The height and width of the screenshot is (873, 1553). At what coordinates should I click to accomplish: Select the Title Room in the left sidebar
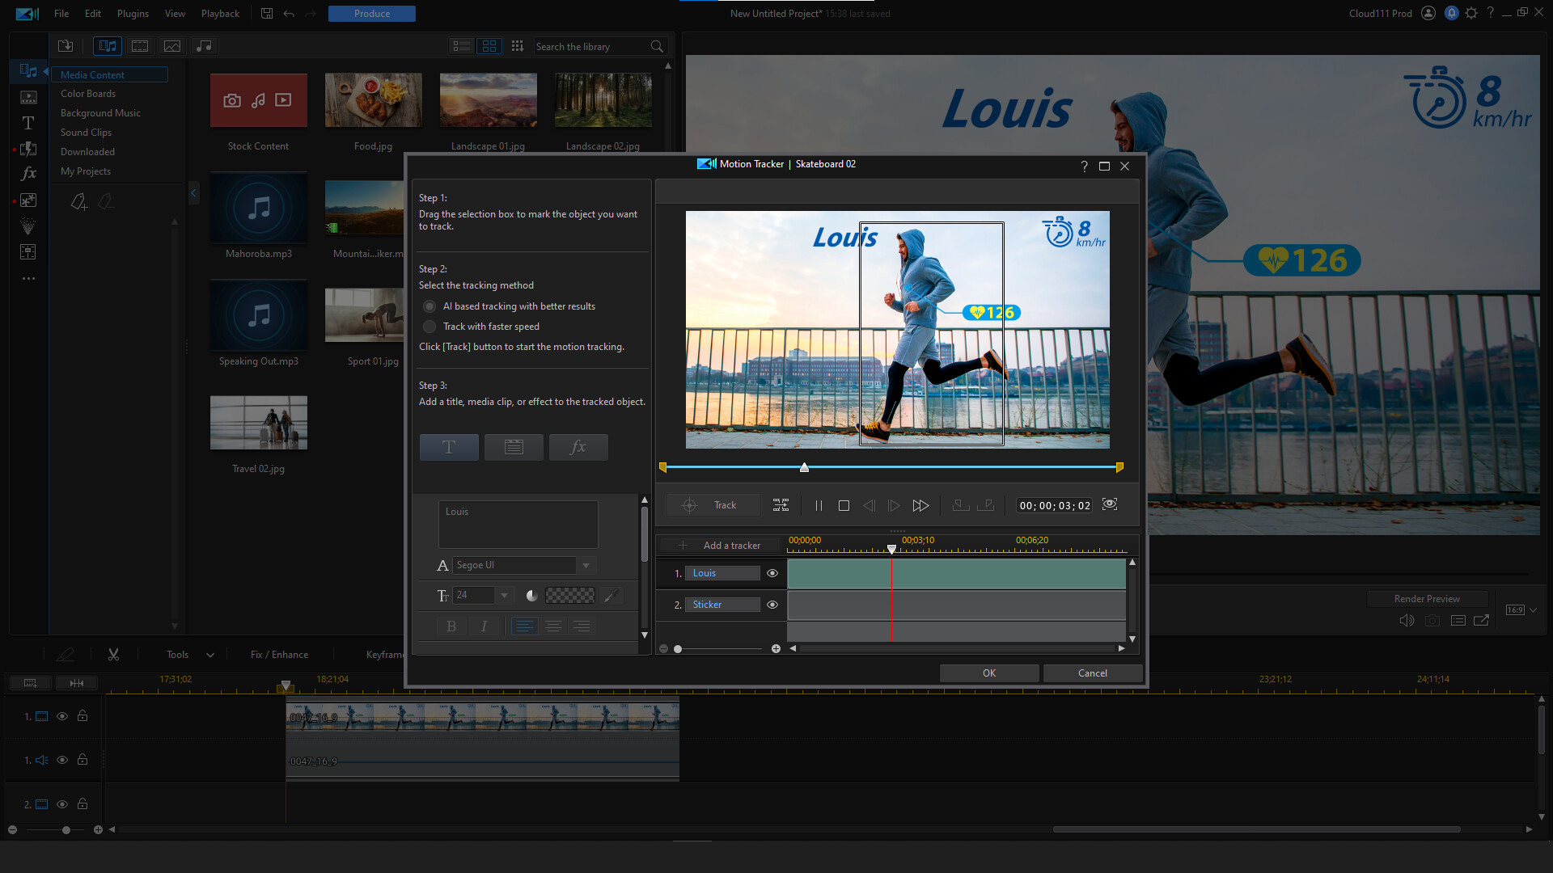(x=28, y=123)
